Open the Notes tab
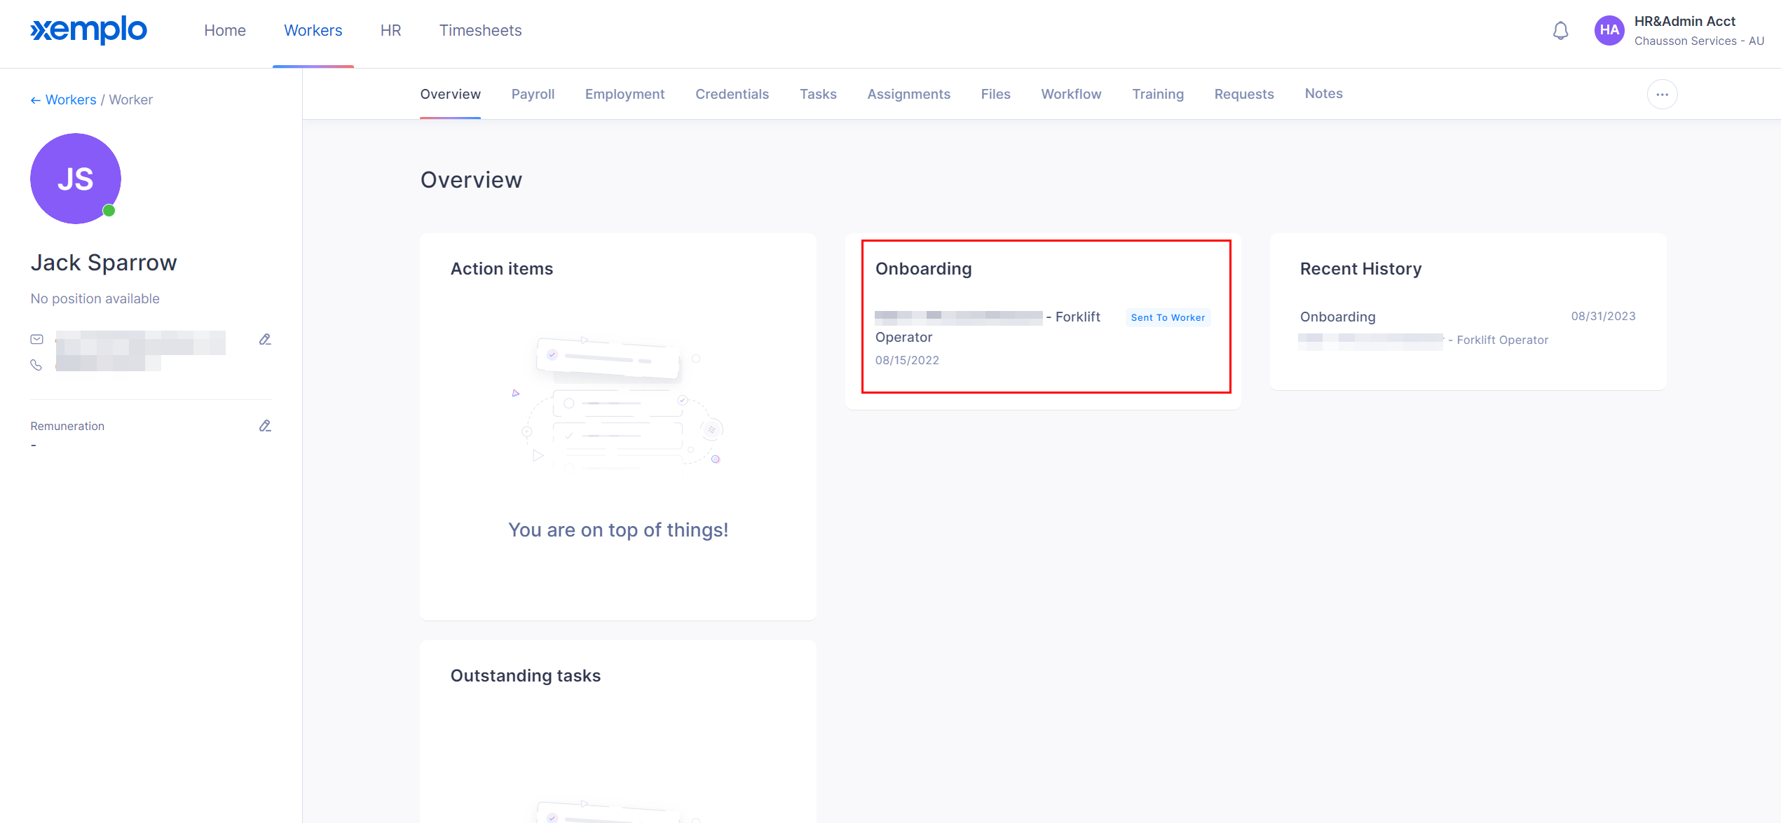 pyautogui.click(x=1323, y=94)
